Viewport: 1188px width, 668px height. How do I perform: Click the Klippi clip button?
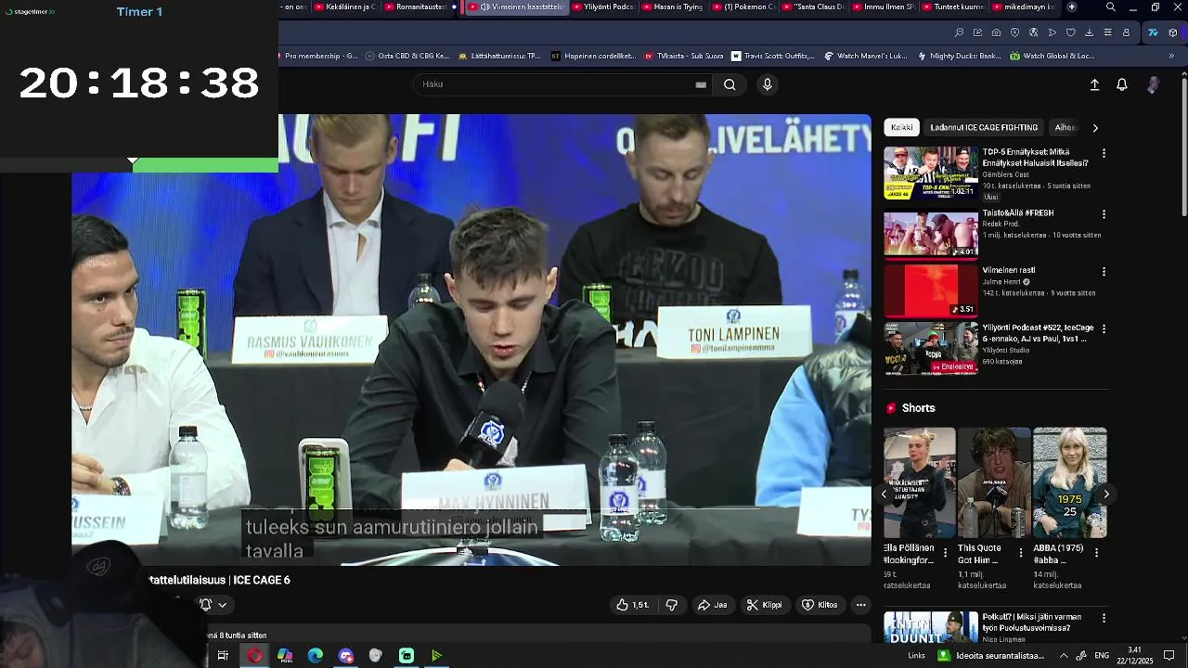[x=764, y=605]
